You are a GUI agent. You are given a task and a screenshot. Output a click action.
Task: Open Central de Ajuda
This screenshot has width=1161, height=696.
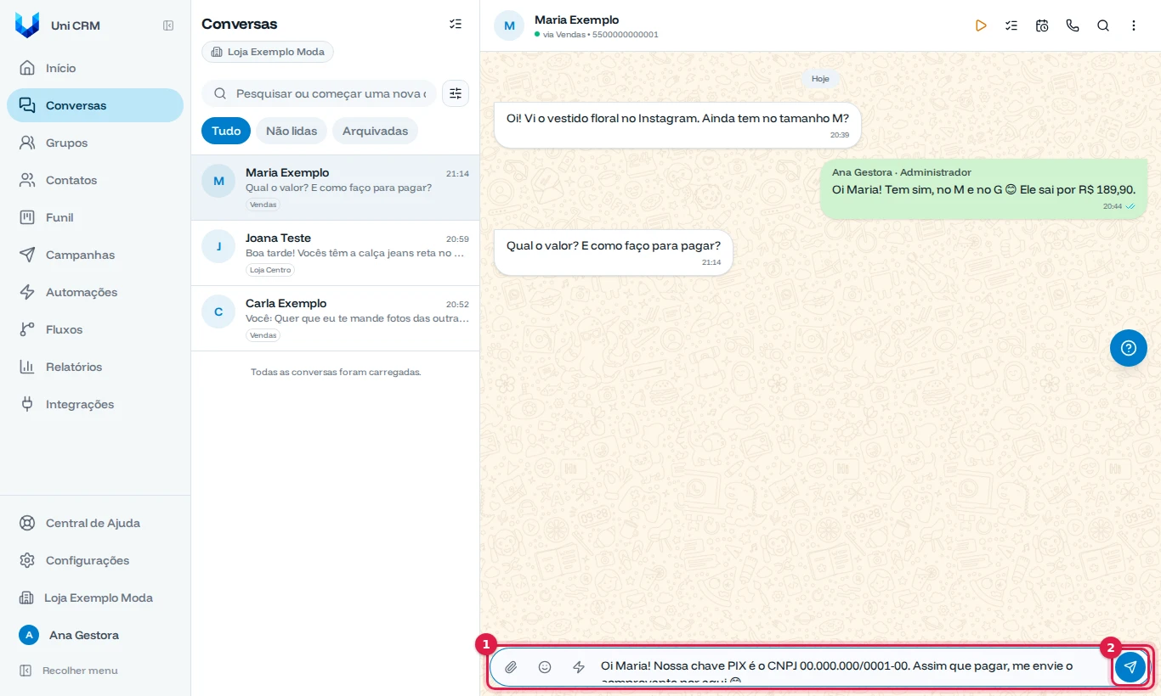95,523
